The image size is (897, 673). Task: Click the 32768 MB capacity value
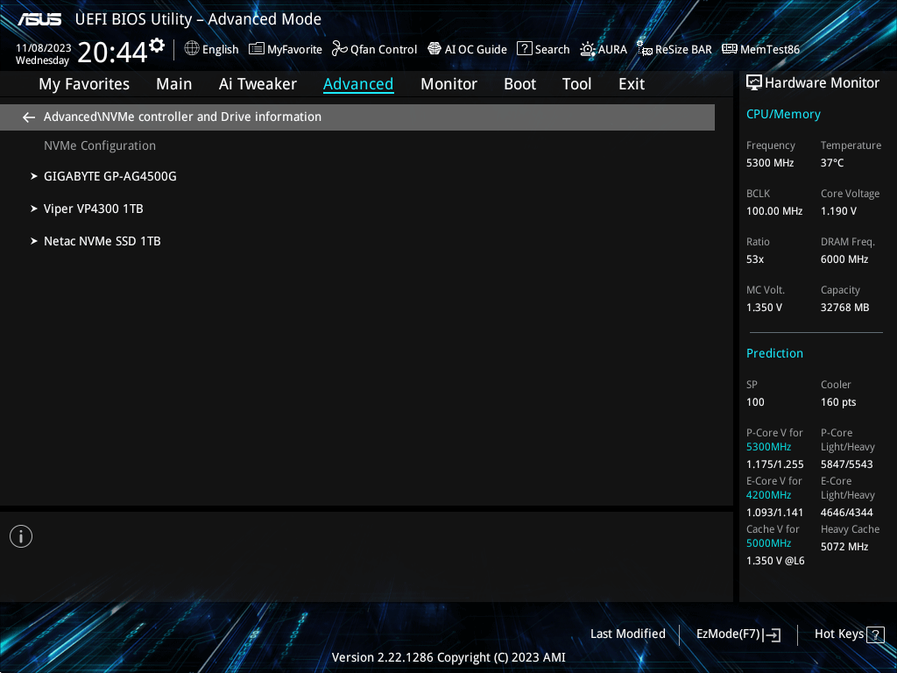(x=845, y=308)
